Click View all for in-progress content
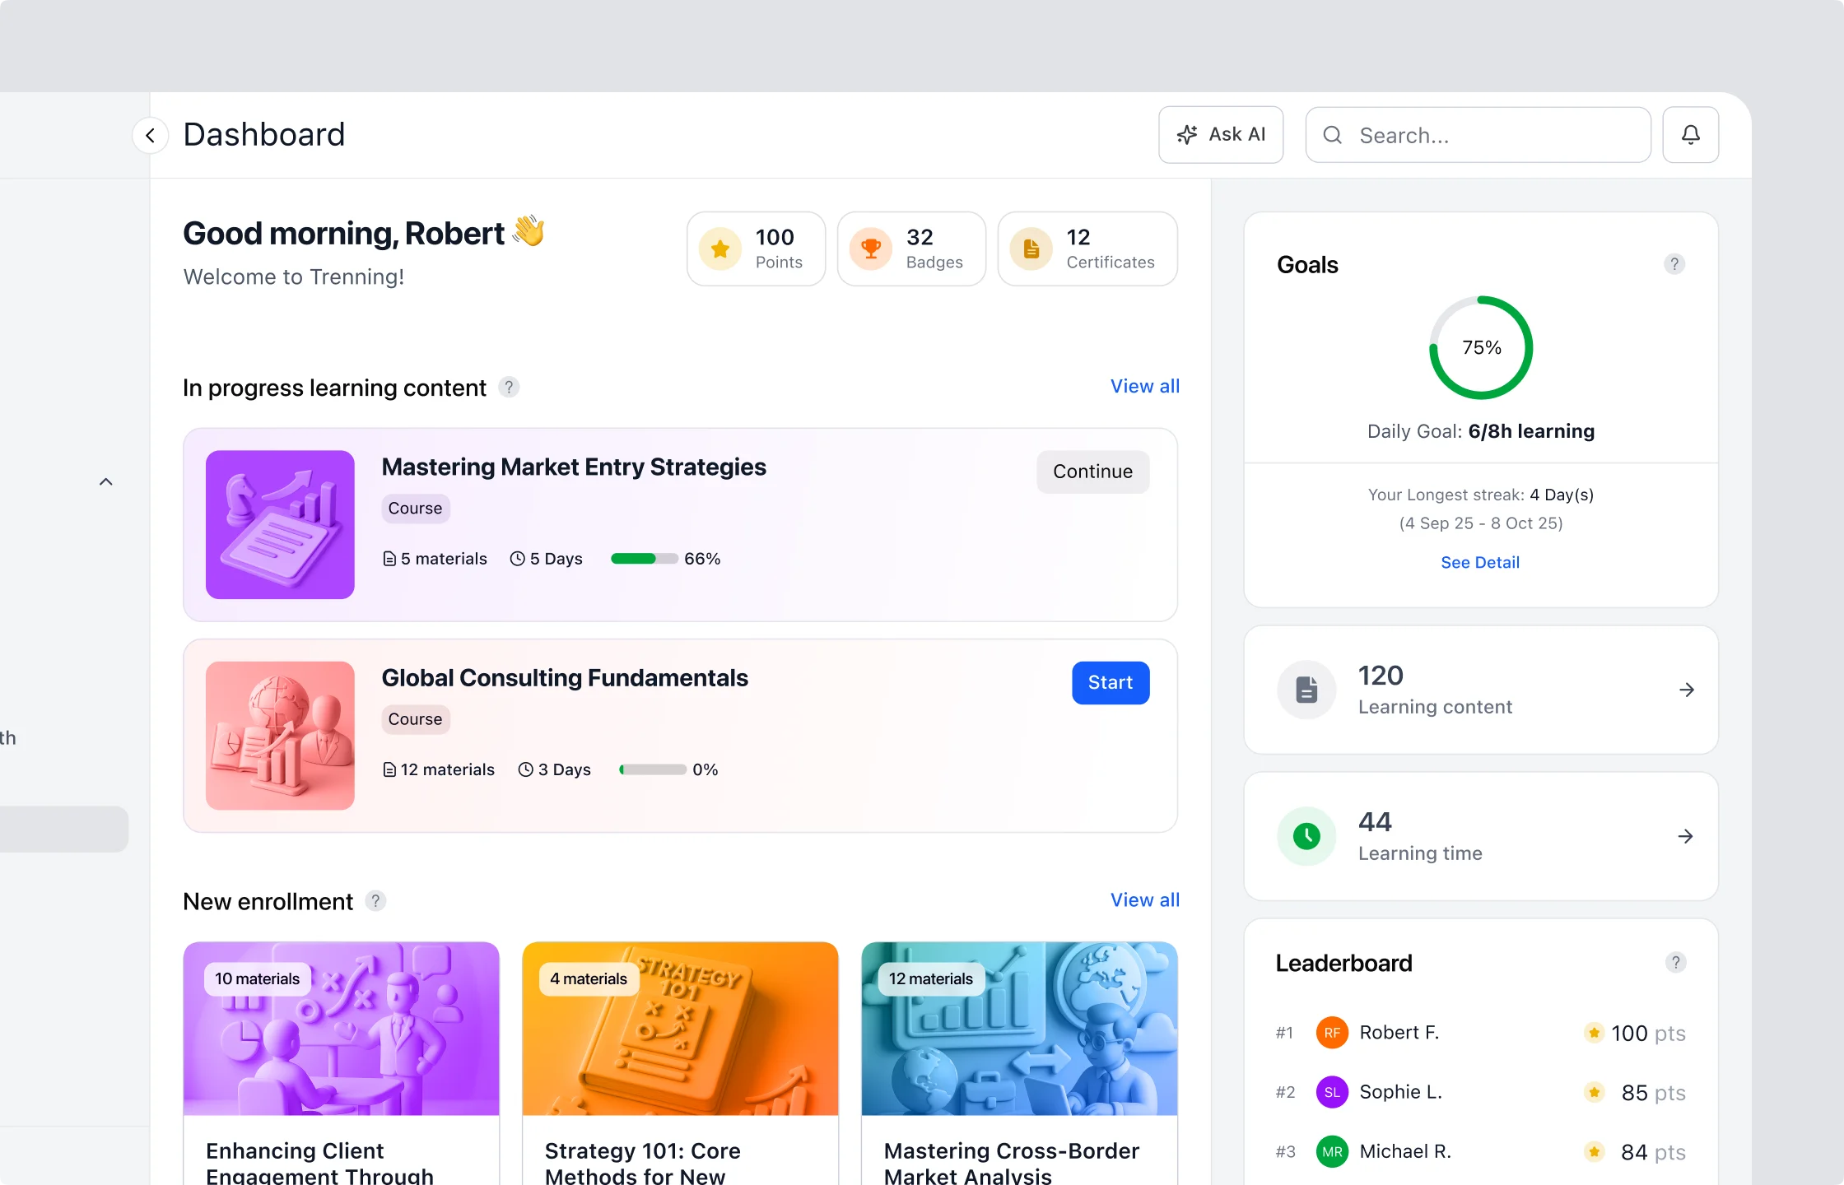The width and height of the screenshot is (1844, 1185). (1144, 387)
